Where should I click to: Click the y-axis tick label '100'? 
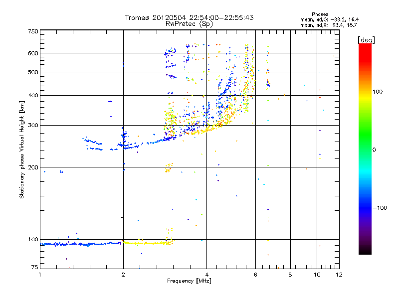(x=33, y=240)
